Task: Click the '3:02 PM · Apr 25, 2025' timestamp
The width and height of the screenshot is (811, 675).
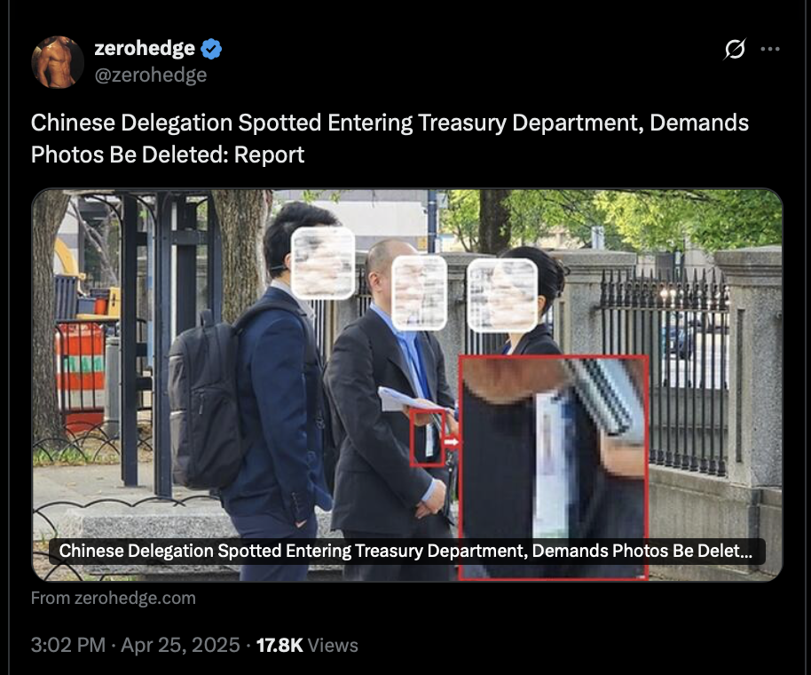Action: 135,645
